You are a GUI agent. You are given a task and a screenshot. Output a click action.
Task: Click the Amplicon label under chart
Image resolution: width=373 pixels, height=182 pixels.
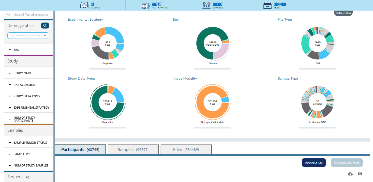tap(108, 63)
